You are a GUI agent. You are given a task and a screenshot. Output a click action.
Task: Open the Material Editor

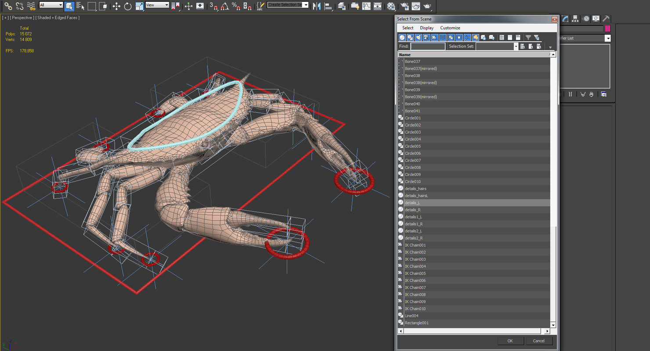[x=391, y=6]
